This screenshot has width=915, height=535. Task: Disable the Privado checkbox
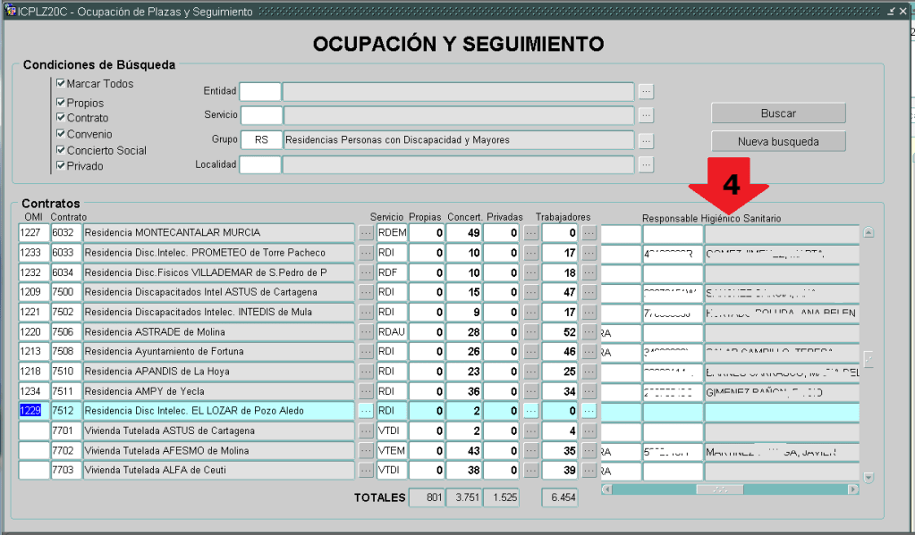(x=61, y=165)
